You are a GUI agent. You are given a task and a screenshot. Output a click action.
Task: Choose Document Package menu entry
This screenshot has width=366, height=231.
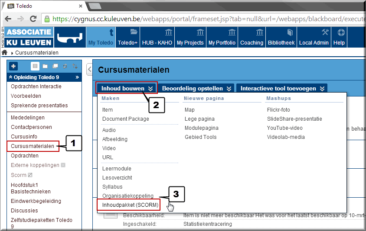tap(126, 119)
